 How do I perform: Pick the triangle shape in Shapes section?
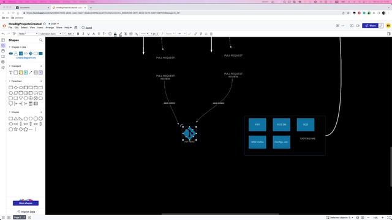16,119
